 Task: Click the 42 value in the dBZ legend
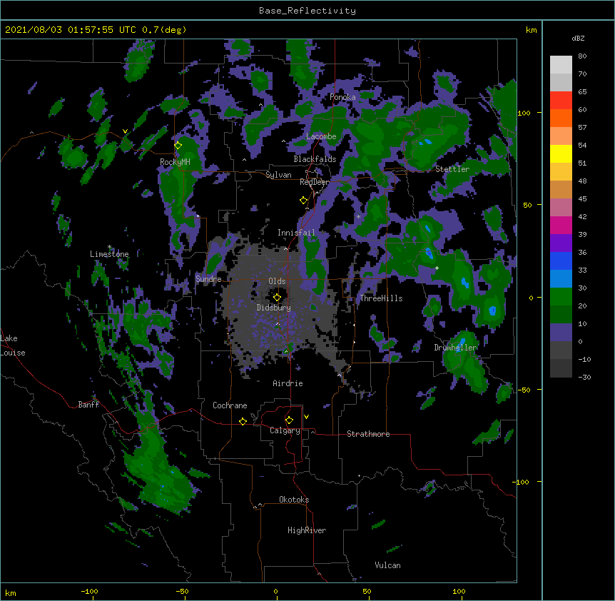point(582,216)
